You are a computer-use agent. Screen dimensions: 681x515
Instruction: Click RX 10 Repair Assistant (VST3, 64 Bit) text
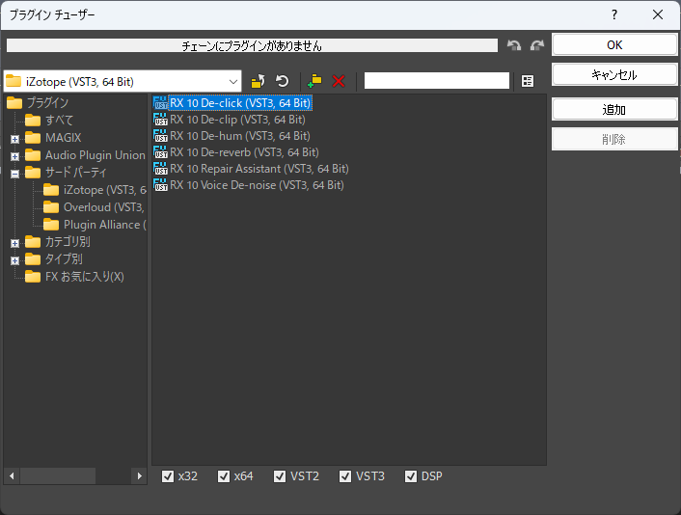point(259,169)
